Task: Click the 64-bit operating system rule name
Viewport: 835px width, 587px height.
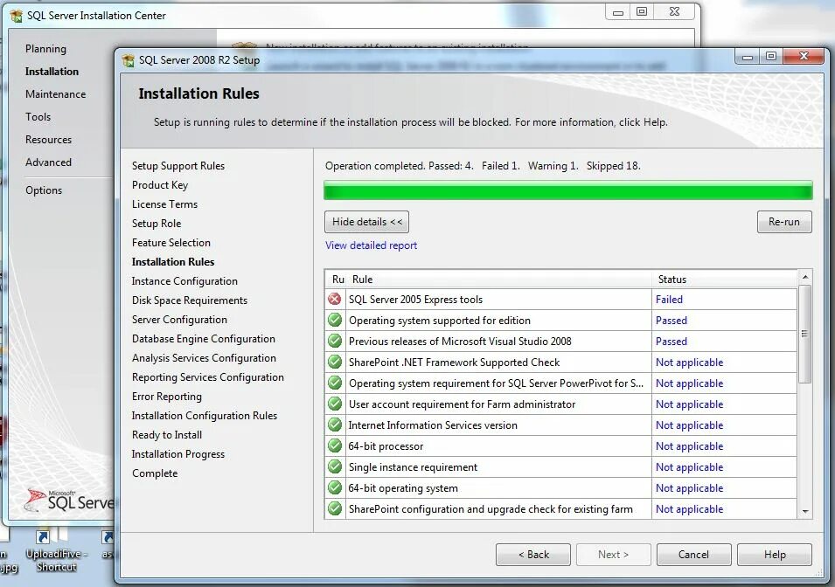Action: pos(402,488)
